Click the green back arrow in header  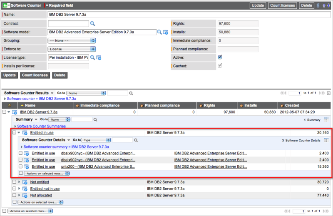point(5,5)
